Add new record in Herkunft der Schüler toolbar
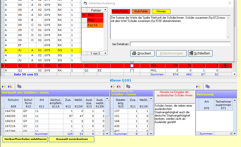Viewport: 241px width, 147px height. click(x=4, y=86)
